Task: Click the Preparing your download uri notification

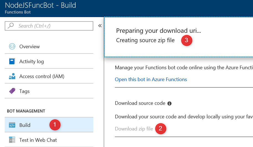Action: click(x=158, y=31)
